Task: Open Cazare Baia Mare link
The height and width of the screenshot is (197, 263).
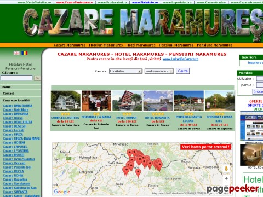Action: pyautogui.click(x=16, y=109)
